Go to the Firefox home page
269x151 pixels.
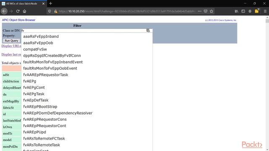click(x=24, y=11)
